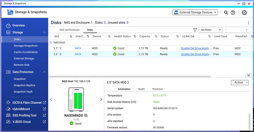Click the SATA link for disk 2
The width and height of the screenshot is (254, 132).
pos(78,54)
